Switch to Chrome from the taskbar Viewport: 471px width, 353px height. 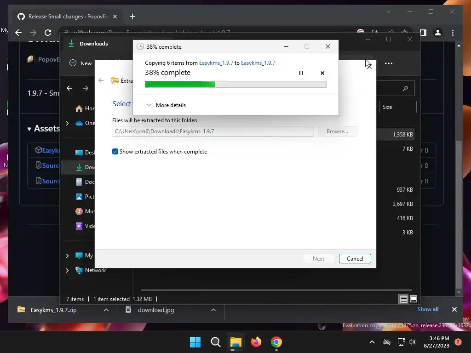276,342
